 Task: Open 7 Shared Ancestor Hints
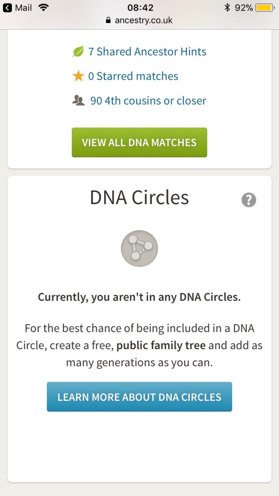(x=147, y=52)
